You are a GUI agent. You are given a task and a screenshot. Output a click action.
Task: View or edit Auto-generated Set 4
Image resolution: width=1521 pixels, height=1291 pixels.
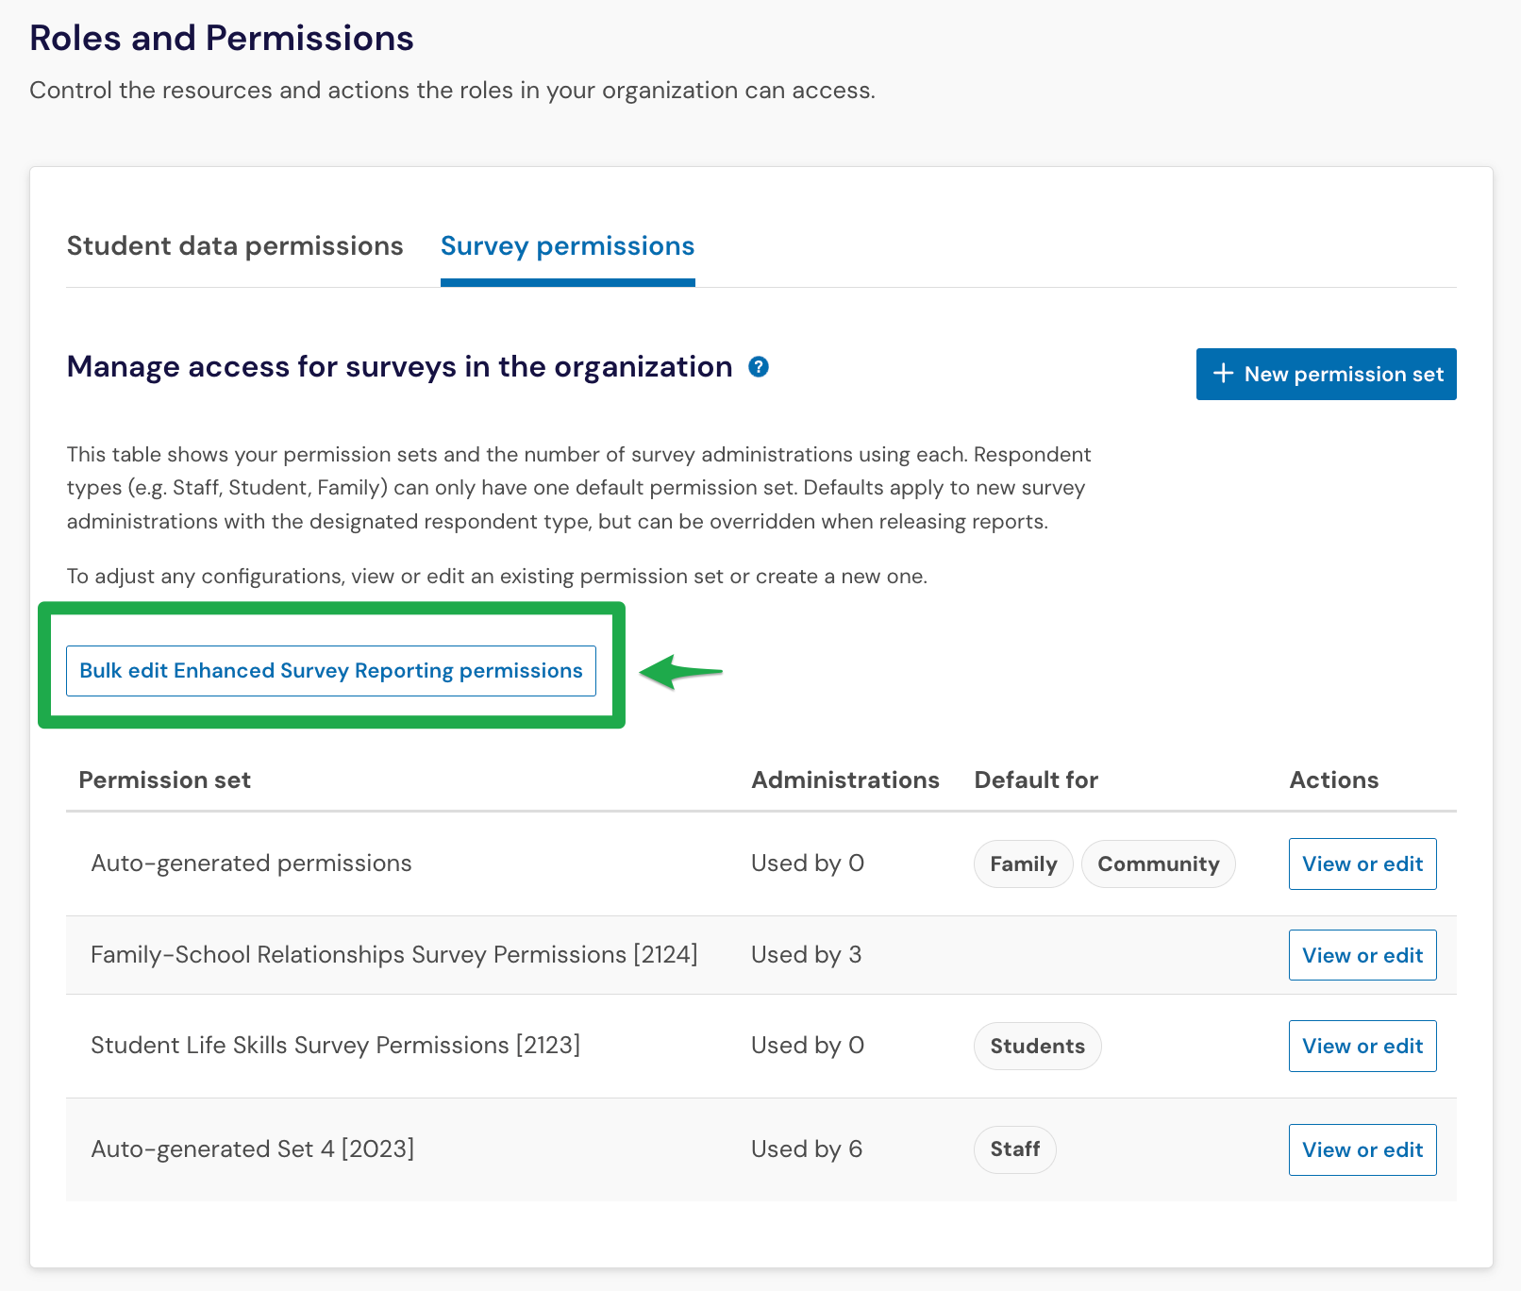click(x=1362, y=1149)
